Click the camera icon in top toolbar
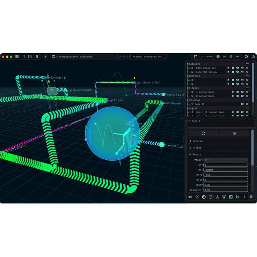Viewport: 257px width, 257px height. click(247, 57)
